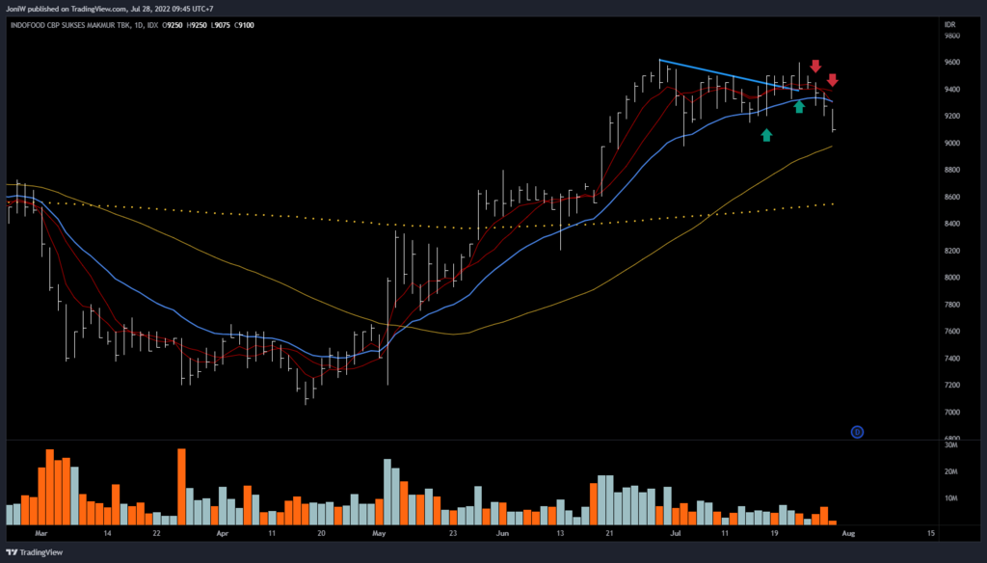The height and width of the screenshot is (563, 987).
Task: Select the right red down arrow marker
Action: [x=833, y=80]
